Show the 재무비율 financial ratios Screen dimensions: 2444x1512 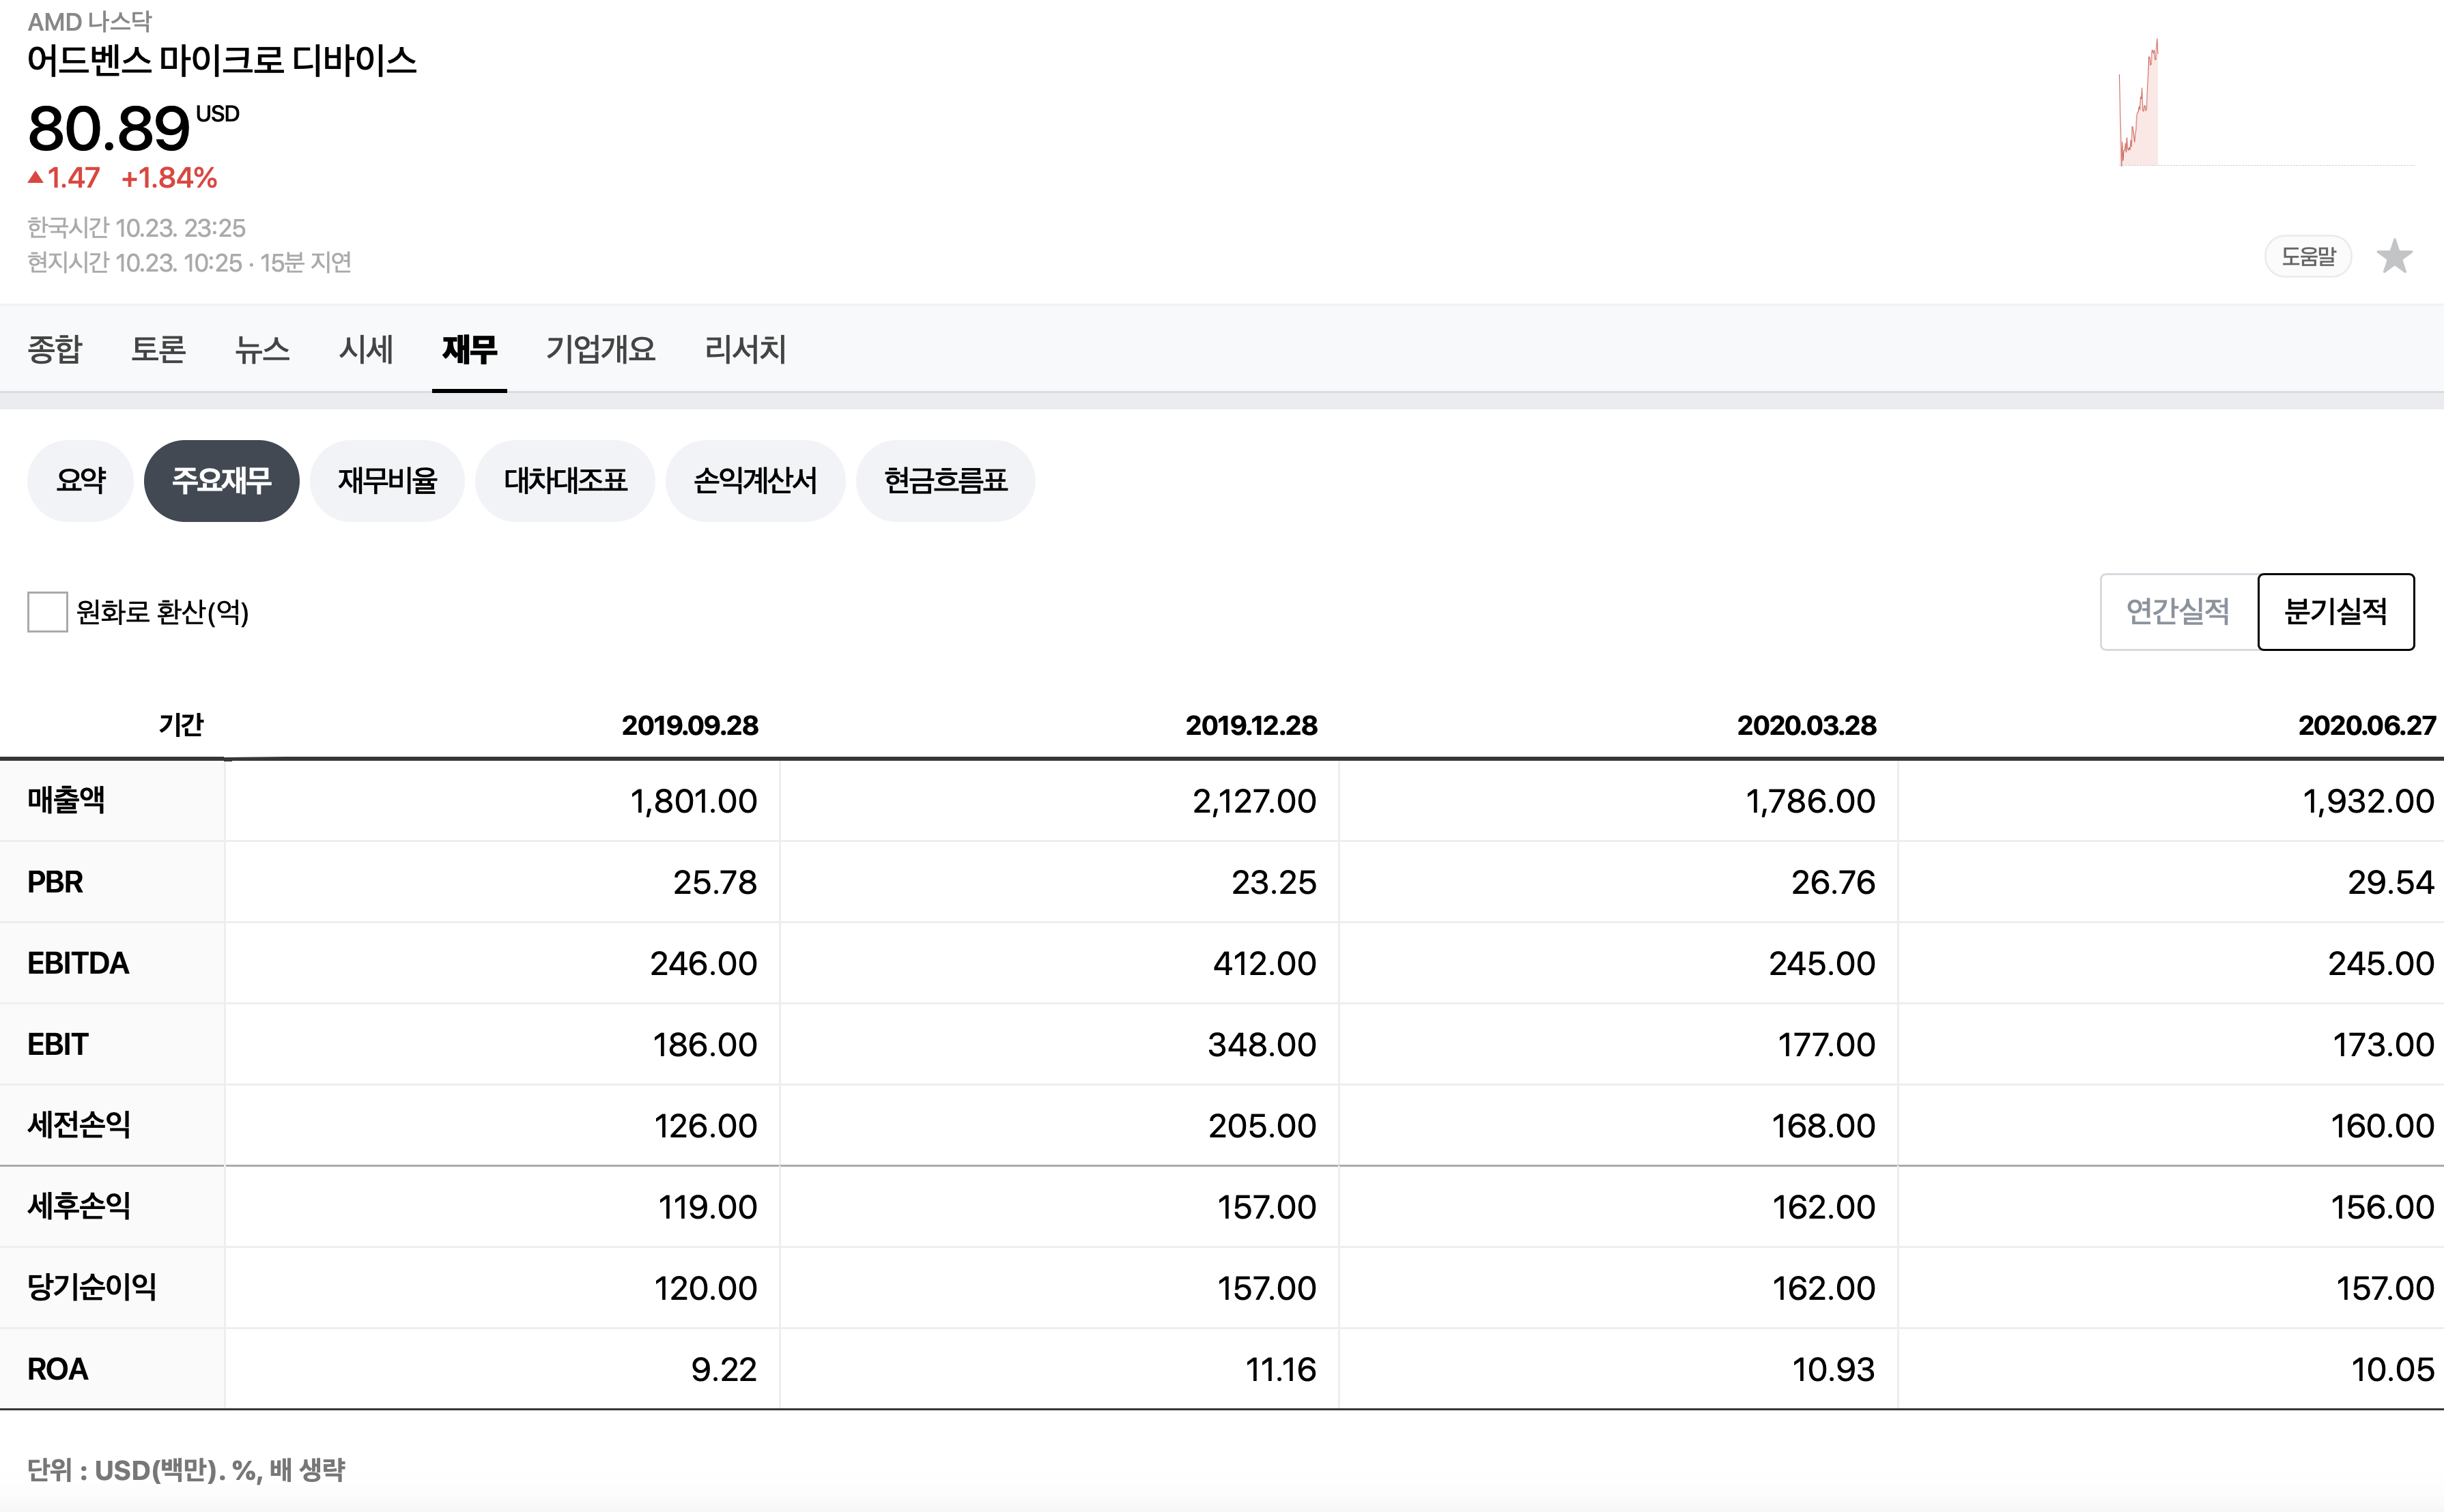[x=387, y=481]
